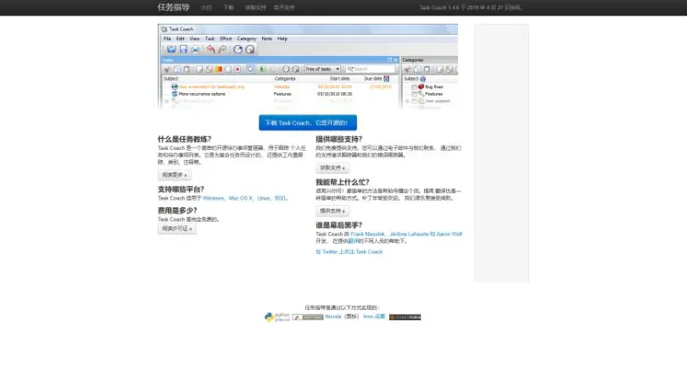Tick the Features category checkbox

coord(414,94)
